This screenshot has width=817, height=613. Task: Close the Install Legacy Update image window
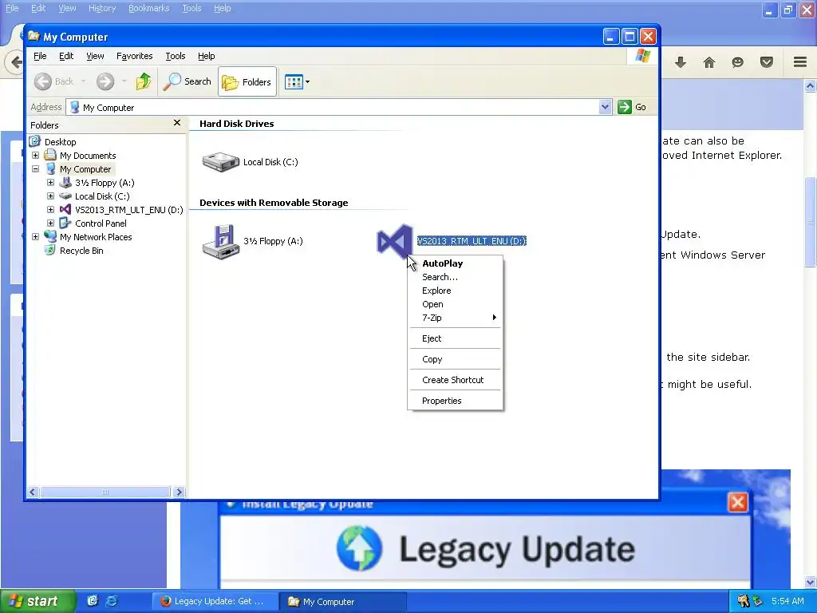pos(737,503)
